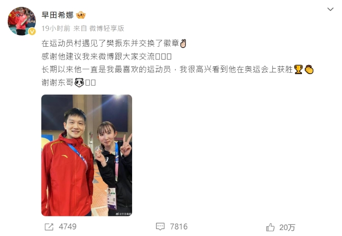
Task: Click the repost count 4749
Action: click(x=68, y=227)
